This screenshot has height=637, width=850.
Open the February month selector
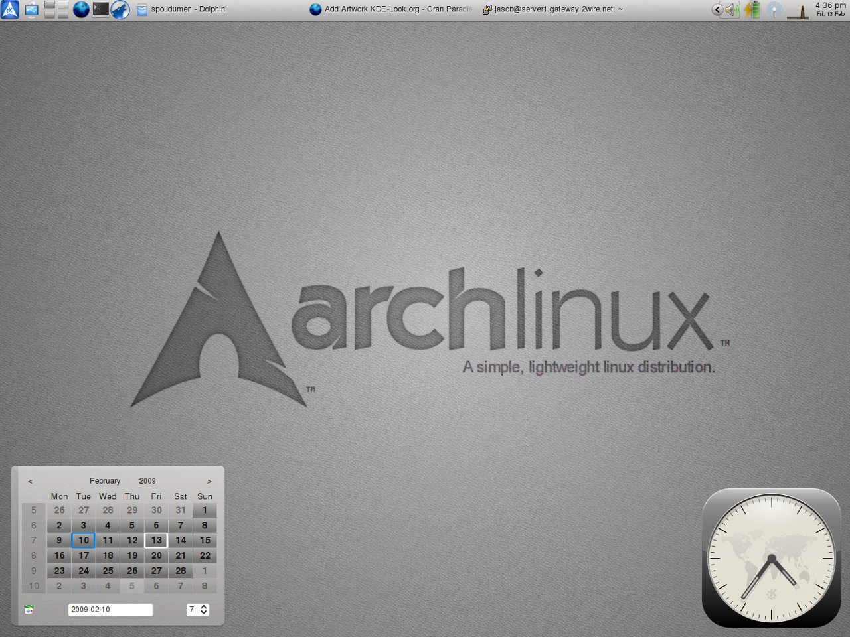click(105, 481)
